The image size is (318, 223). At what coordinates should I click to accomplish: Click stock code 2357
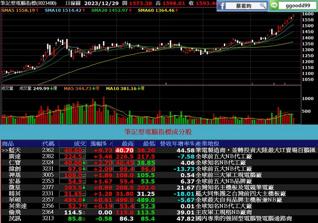tap(48, 200)
